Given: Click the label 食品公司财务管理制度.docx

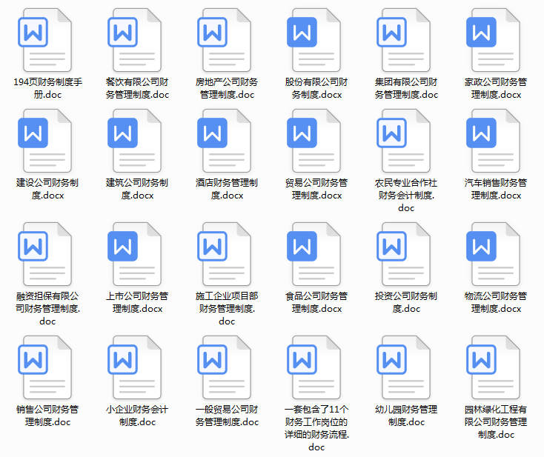Looking at the screenshot, I should 316,302.
